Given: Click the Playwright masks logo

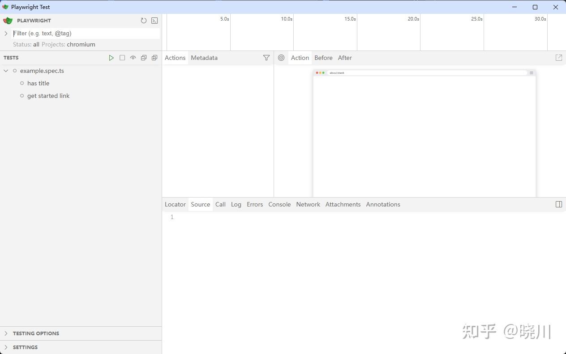Looking at the screenshot, I should pos(8,21).
